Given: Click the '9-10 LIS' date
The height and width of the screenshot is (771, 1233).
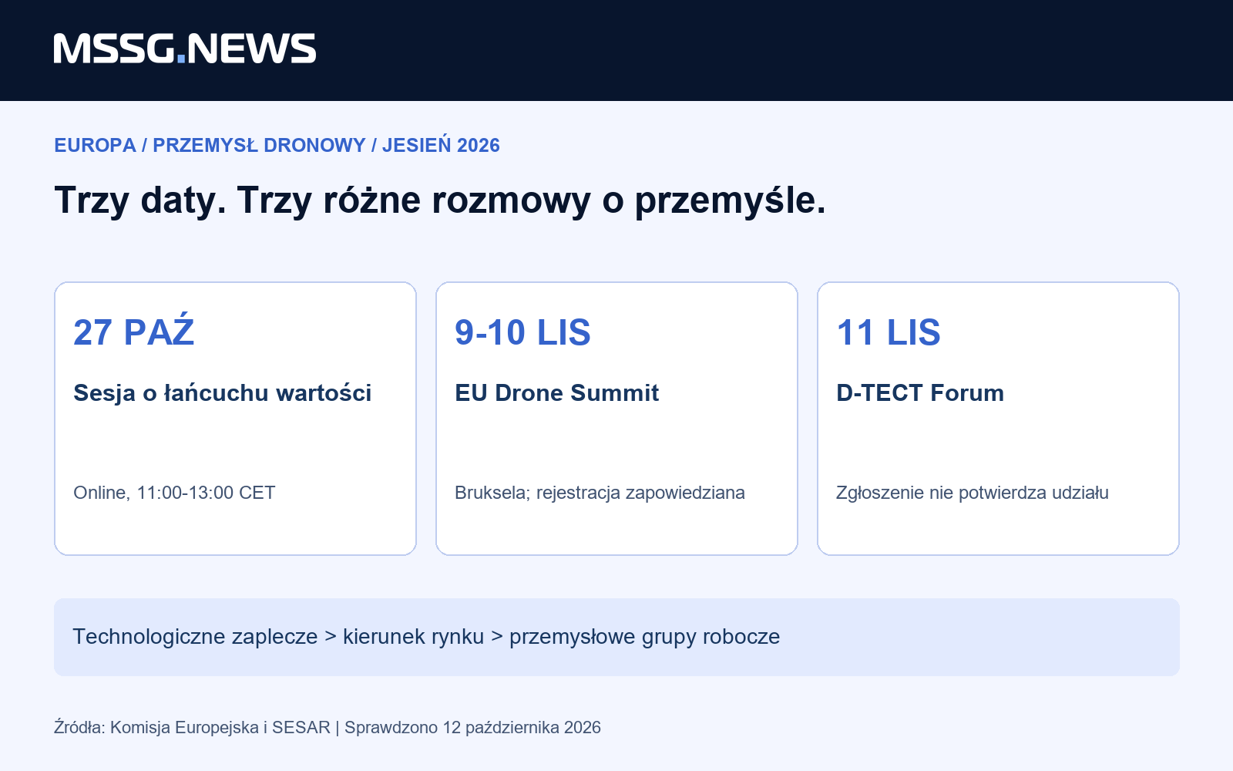Looking at the screenshot, I should click(x=522, y=332).
